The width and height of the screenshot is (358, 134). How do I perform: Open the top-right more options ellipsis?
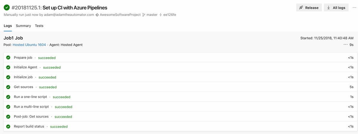point(354,7)
